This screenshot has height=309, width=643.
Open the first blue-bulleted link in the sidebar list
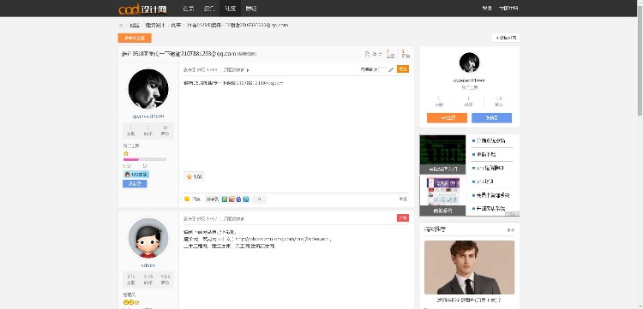490,140
